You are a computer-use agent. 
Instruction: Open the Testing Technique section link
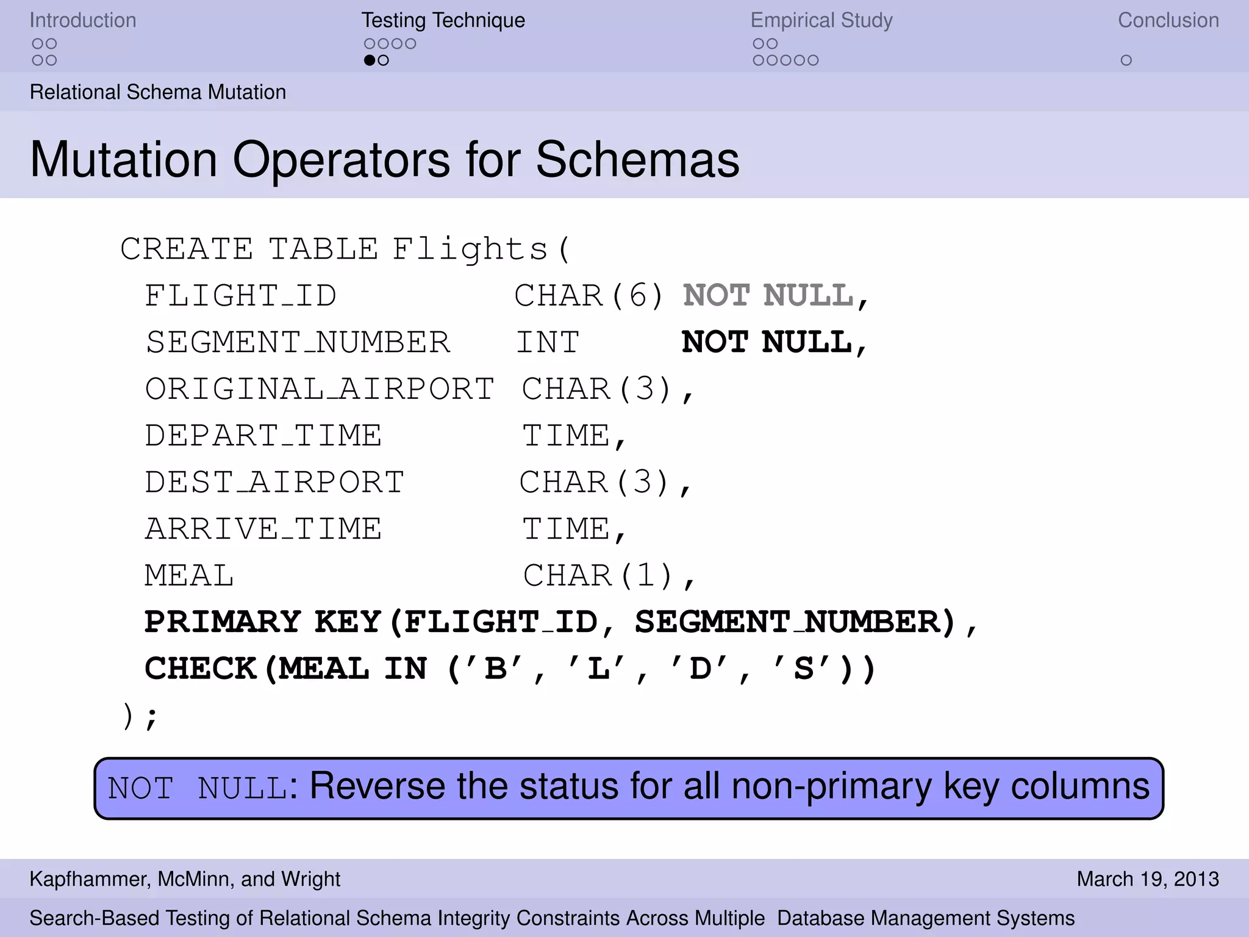[443, 20]
